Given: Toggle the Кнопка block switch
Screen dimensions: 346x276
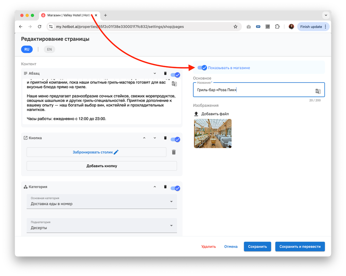Looking at the screenshot, I should pos(175,139).
